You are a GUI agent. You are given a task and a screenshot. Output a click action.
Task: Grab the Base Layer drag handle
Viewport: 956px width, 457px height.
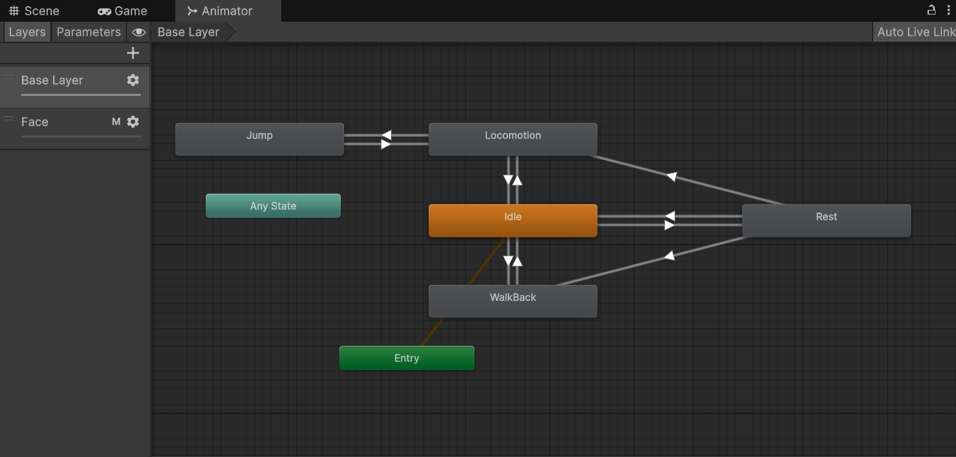(x=9, y=77)
